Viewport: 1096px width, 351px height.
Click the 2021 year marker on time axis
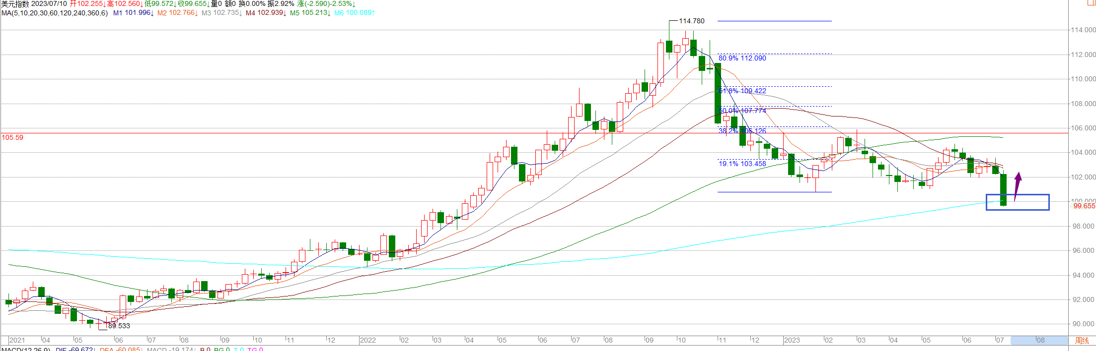point(17,341)
